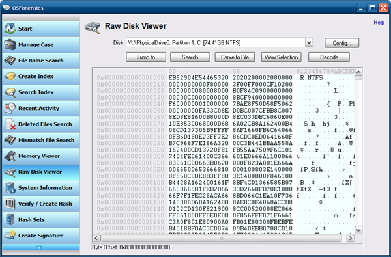
Task: Click hex value 2020200002080000
Action: [263, 78]
